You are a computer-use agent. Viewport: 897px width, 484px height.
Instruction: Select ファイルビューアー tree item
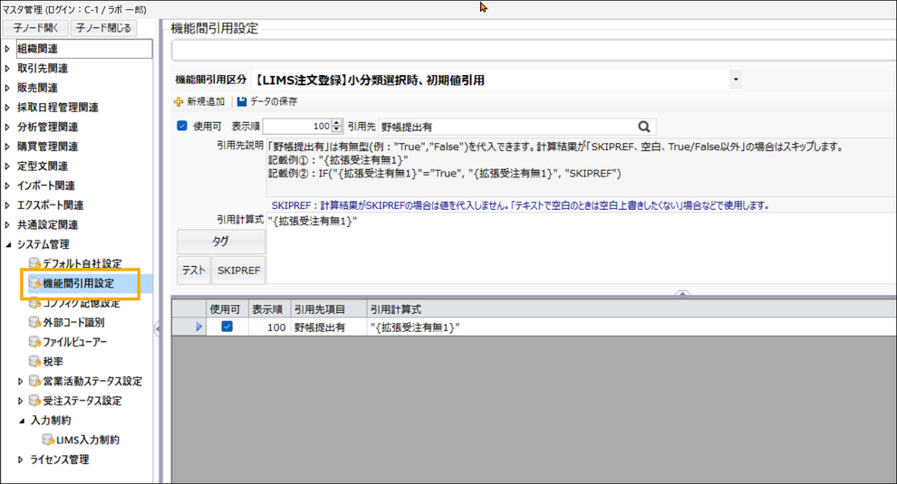point(75,342)
